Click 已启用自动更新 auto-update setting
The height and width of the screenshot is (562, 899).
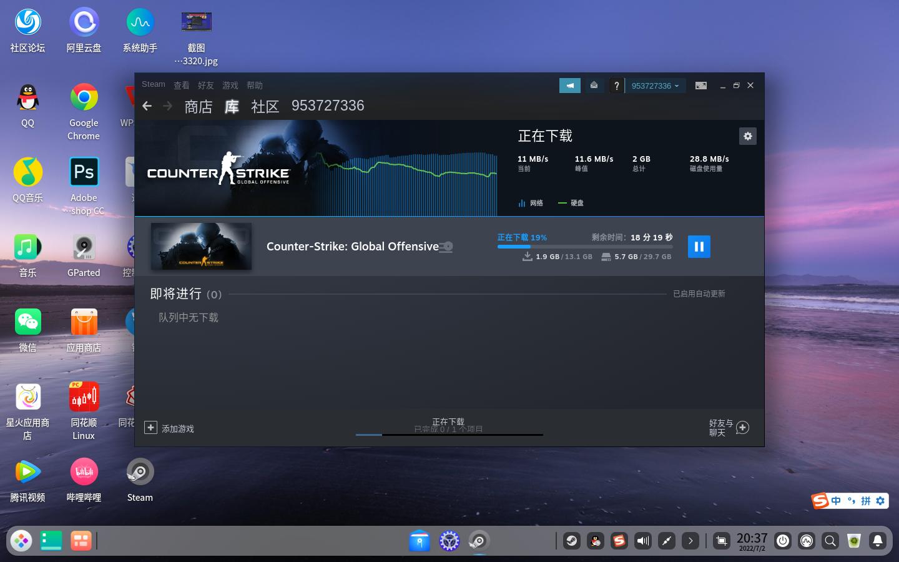point(699,293)
